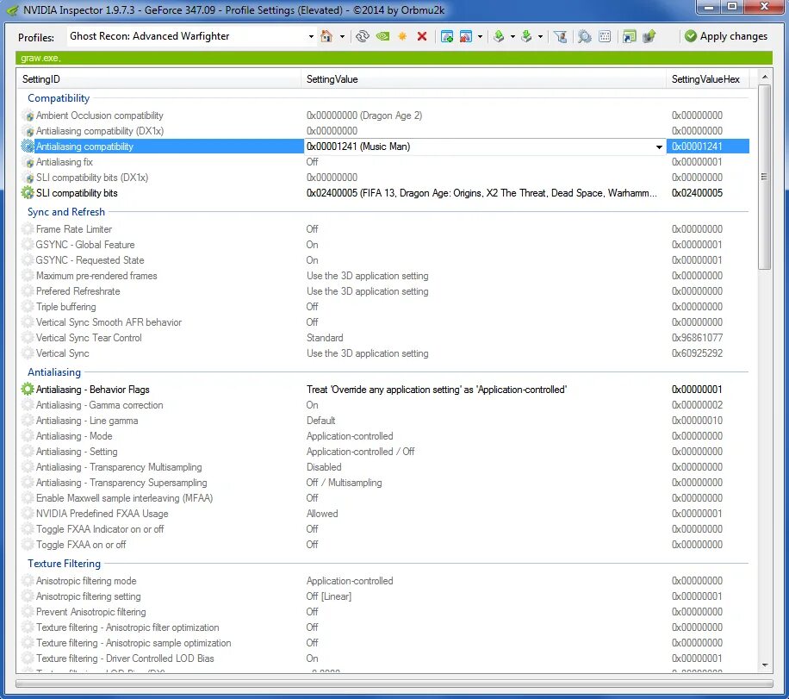Select the Antialiasing - Transparency Multisampling row

click(385, 467)
